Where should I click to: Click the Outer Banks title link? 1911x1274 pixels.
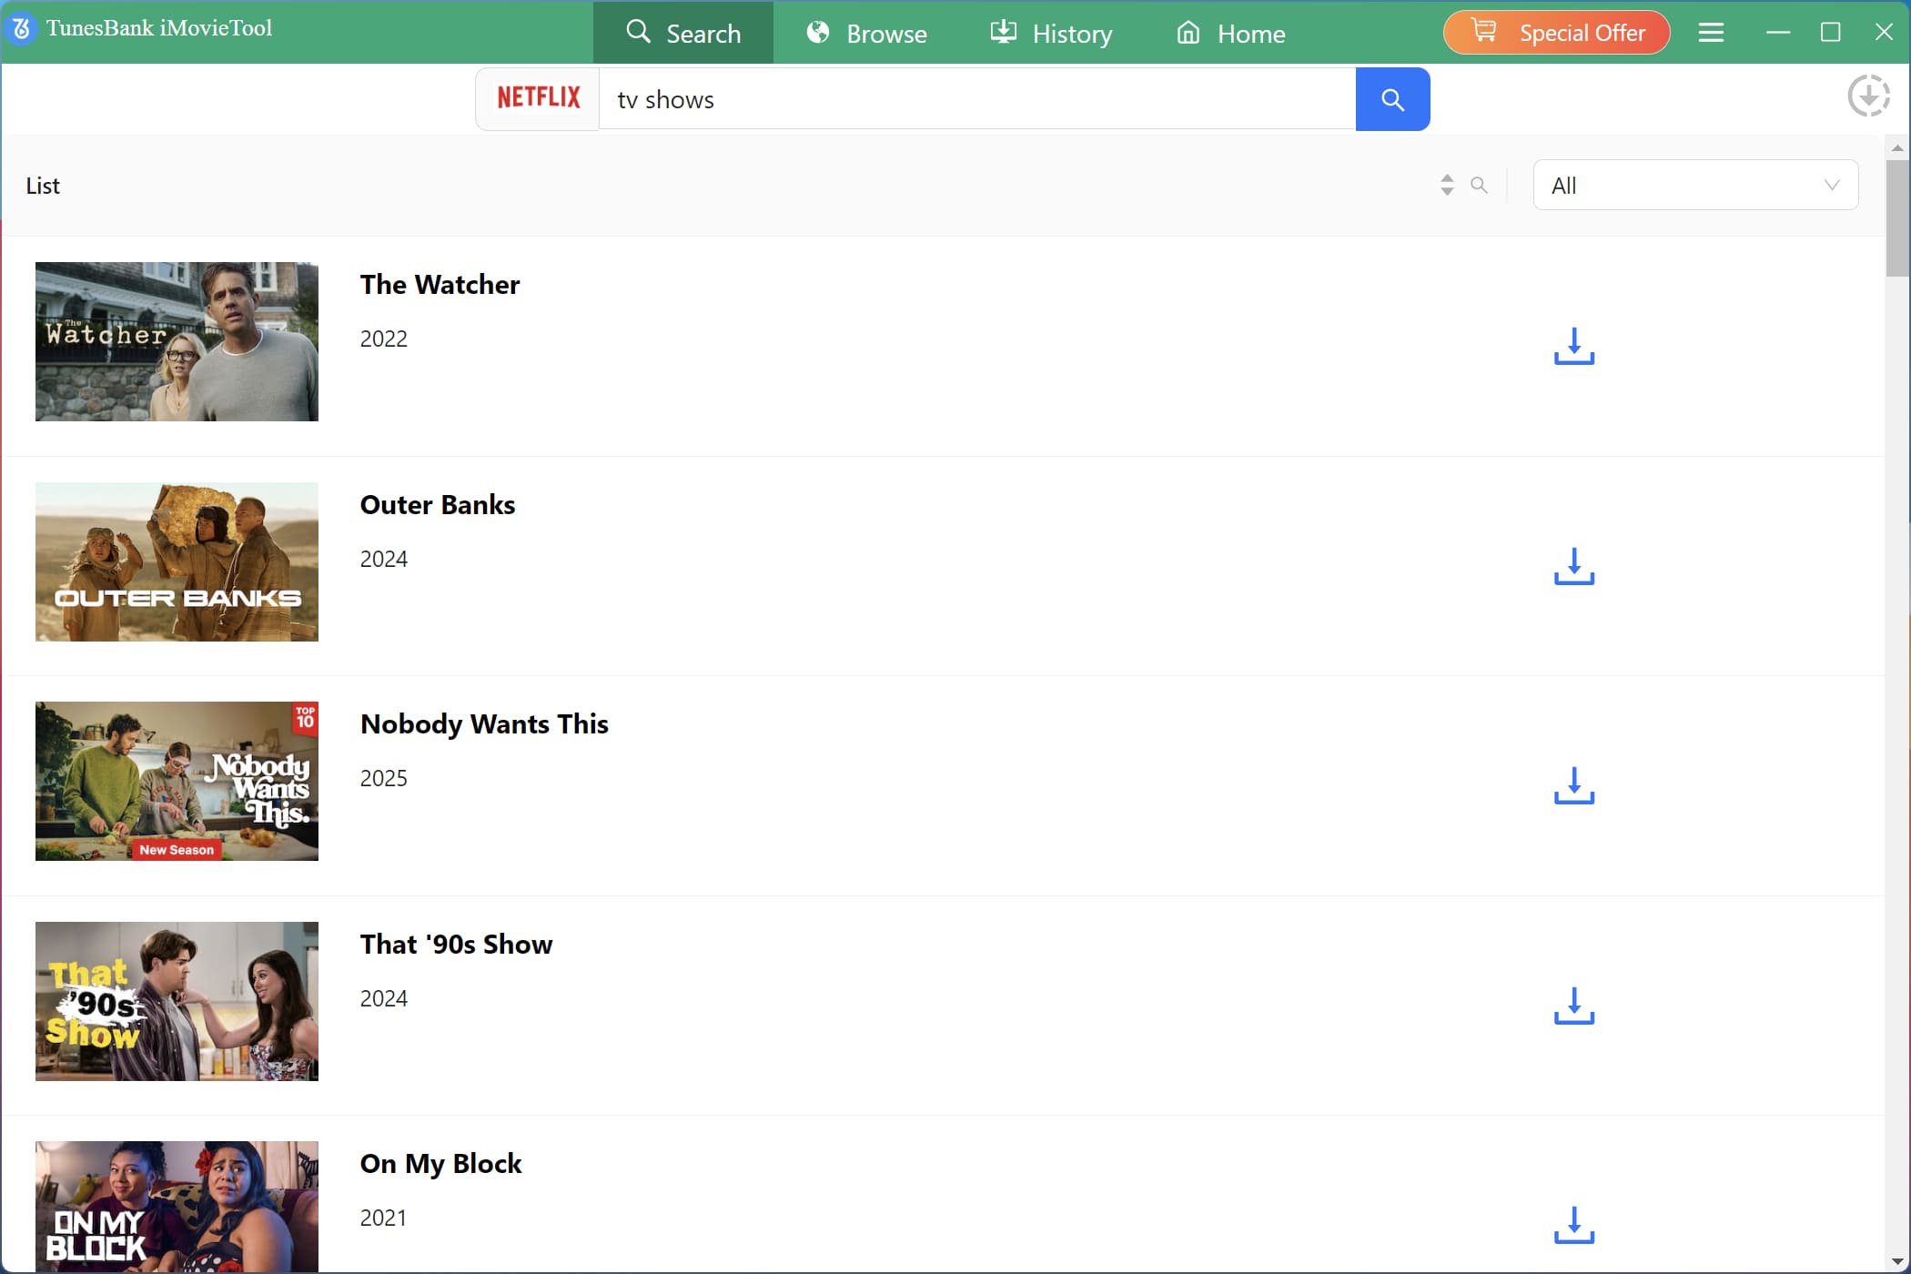(x=438, y=505)
